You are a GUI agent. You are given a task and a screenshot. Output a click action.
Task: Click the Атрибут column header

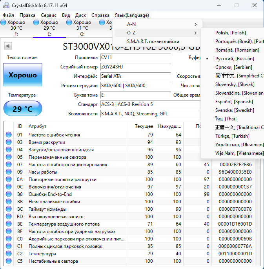tap(76, 126)
